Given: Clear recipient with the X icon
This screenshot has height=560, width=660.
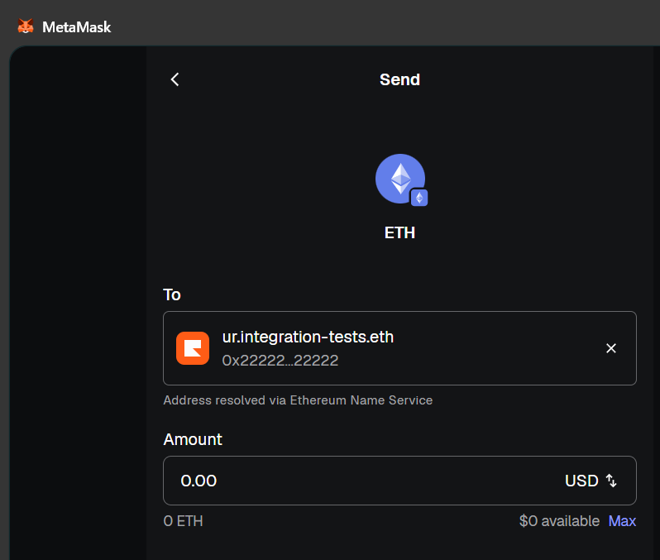Looking at the screenshot, I should [610, 348].
